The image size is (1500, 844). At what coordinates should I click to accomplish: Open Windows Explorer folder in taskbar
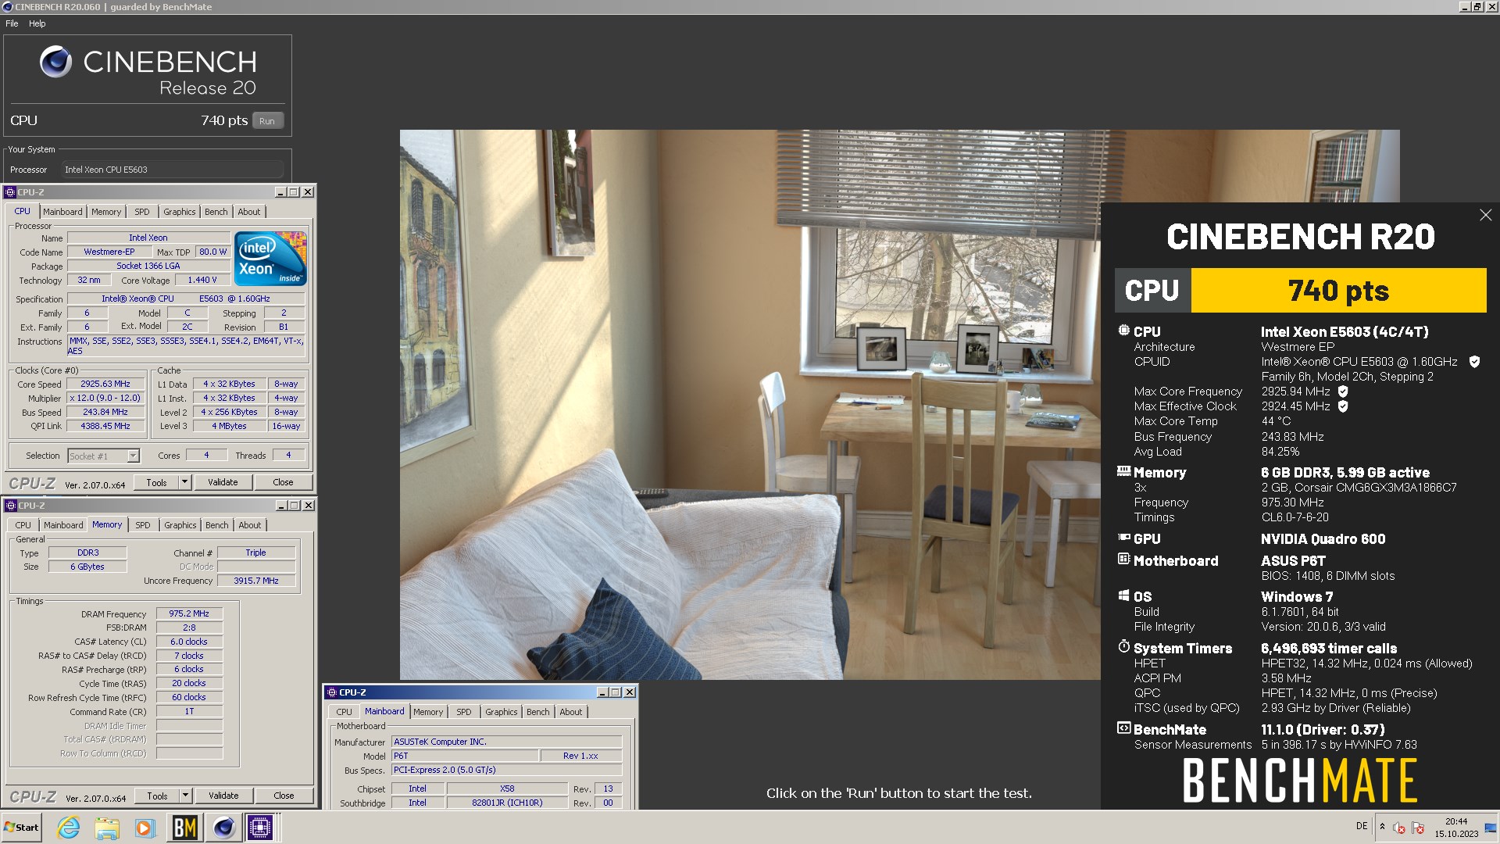107,828
